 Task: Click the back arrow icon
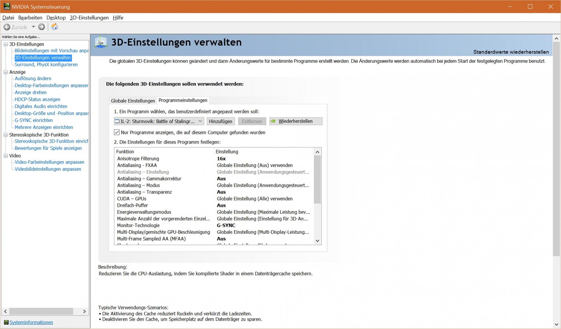(7, 27)
